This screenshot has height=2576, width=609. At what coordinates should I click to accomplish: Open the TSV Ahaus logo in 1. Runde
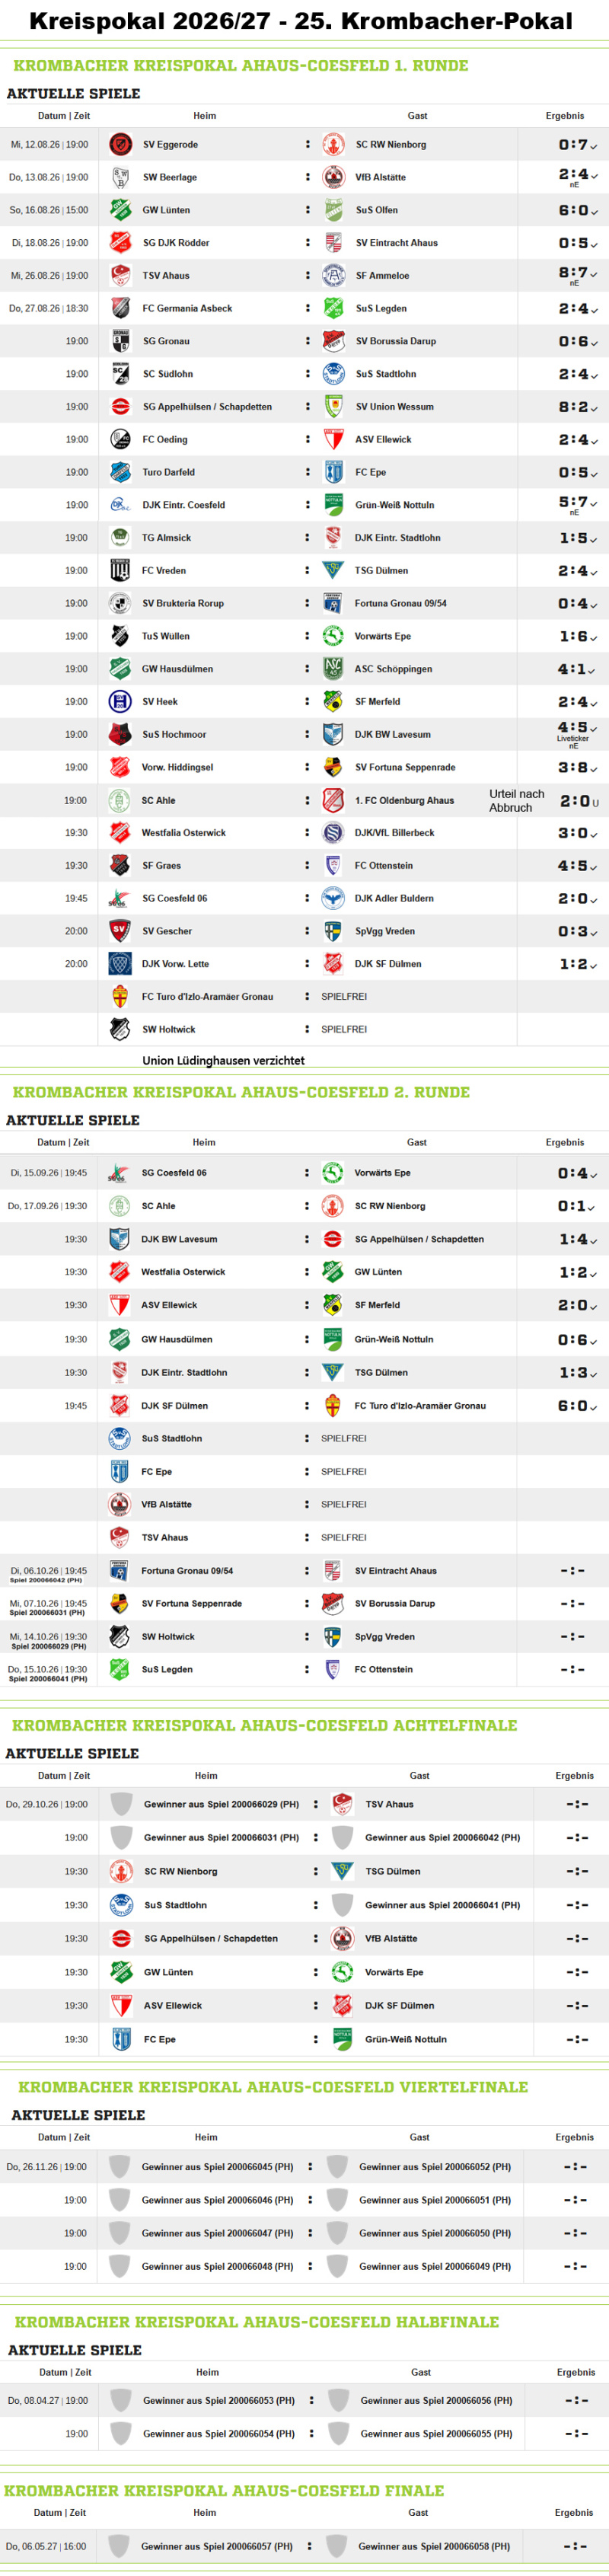pos(120,275)
